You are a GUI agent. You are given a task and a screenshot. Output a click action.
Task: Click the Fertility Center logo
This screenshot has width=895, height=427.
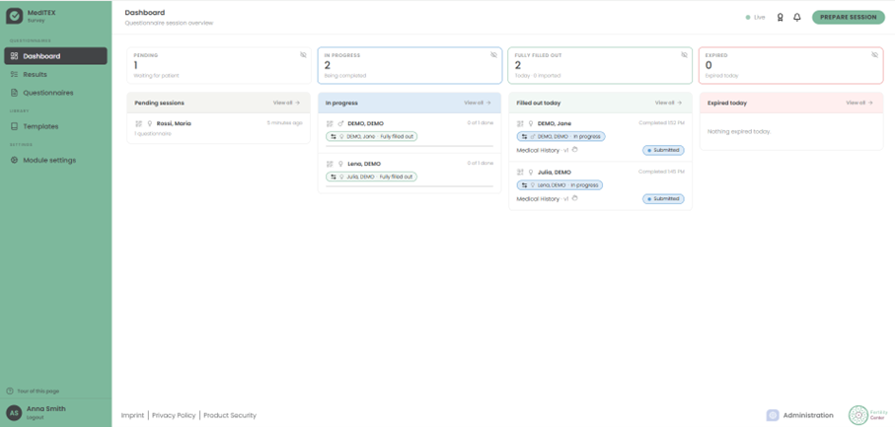868,415
